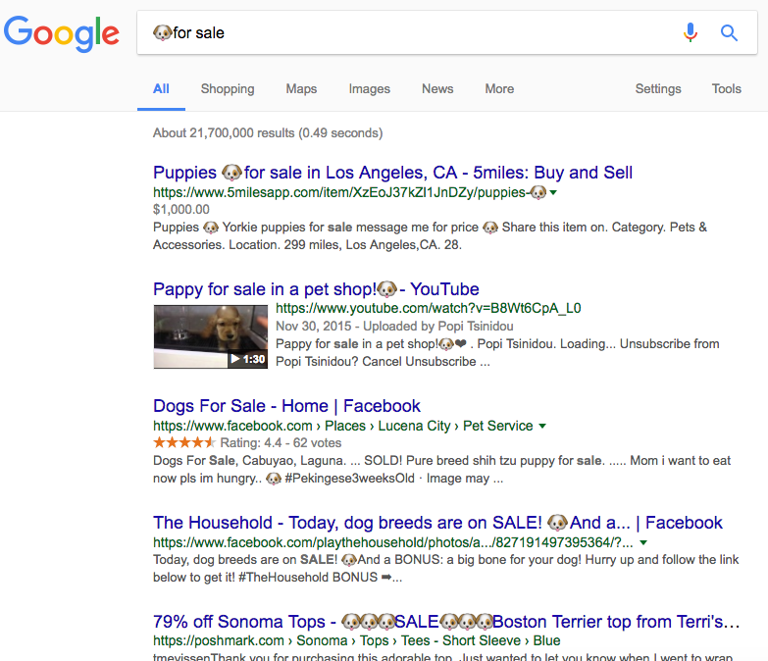Click the blue magnifying glass search button
Screen dimensions: 768x661
coord(729,32)
